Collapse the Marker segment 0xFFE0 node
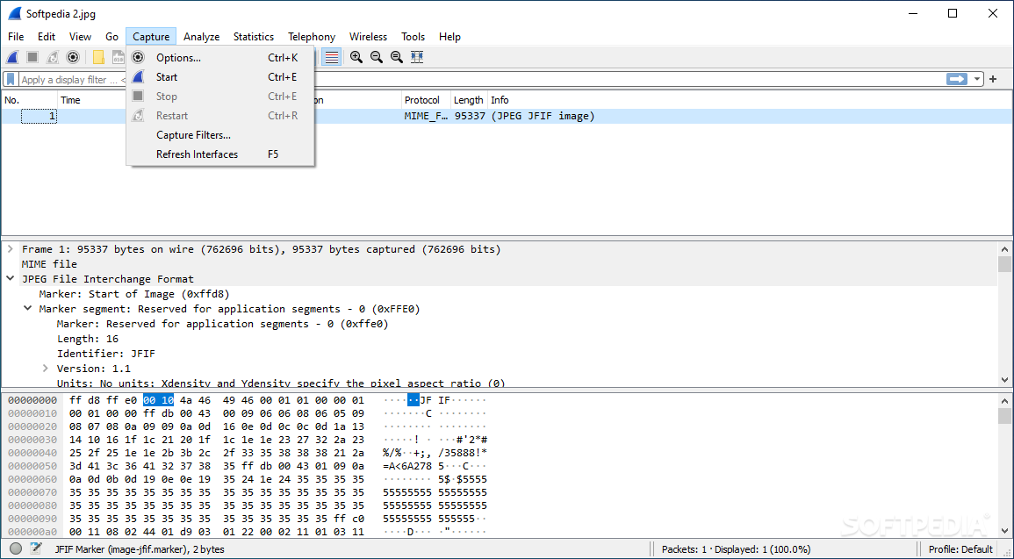 [28, 309]
